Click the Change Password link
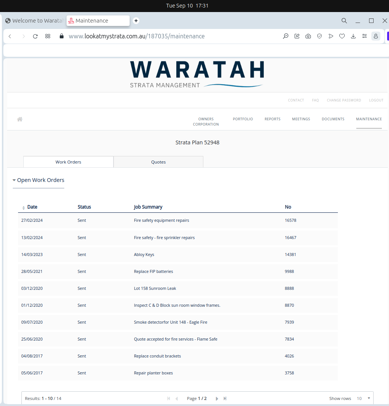 click(x=344, y=100)
